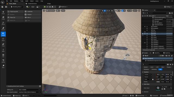Click the Outliner search field
The width and height of the screenshot is (174, 97).
coord(157,13)
